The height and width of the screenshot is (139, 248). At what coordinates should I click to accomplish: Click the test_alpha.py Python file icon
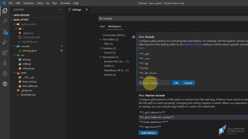[x=20, y=86]
